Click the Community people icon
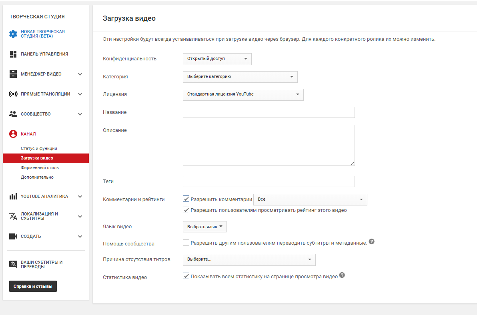Screen dimensions: 477x315 pyautogui.click(x=13, y=114)
